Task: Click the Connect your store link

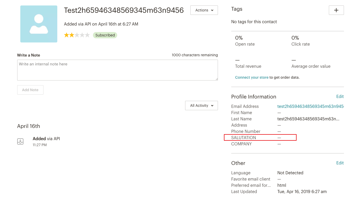Action: tap(252, 77)
